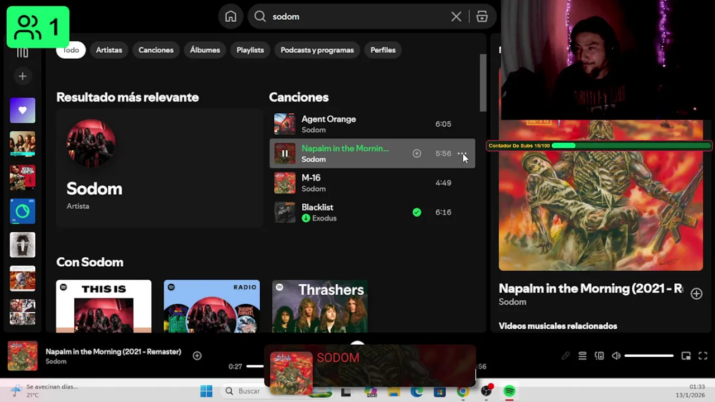Open the play queue icon
Screen dimensions: 715x402
[582, 356]
